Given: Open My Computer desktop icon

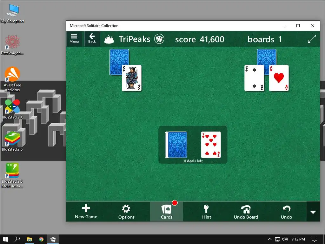Looking at the screenshot, I should click(12, 13).
